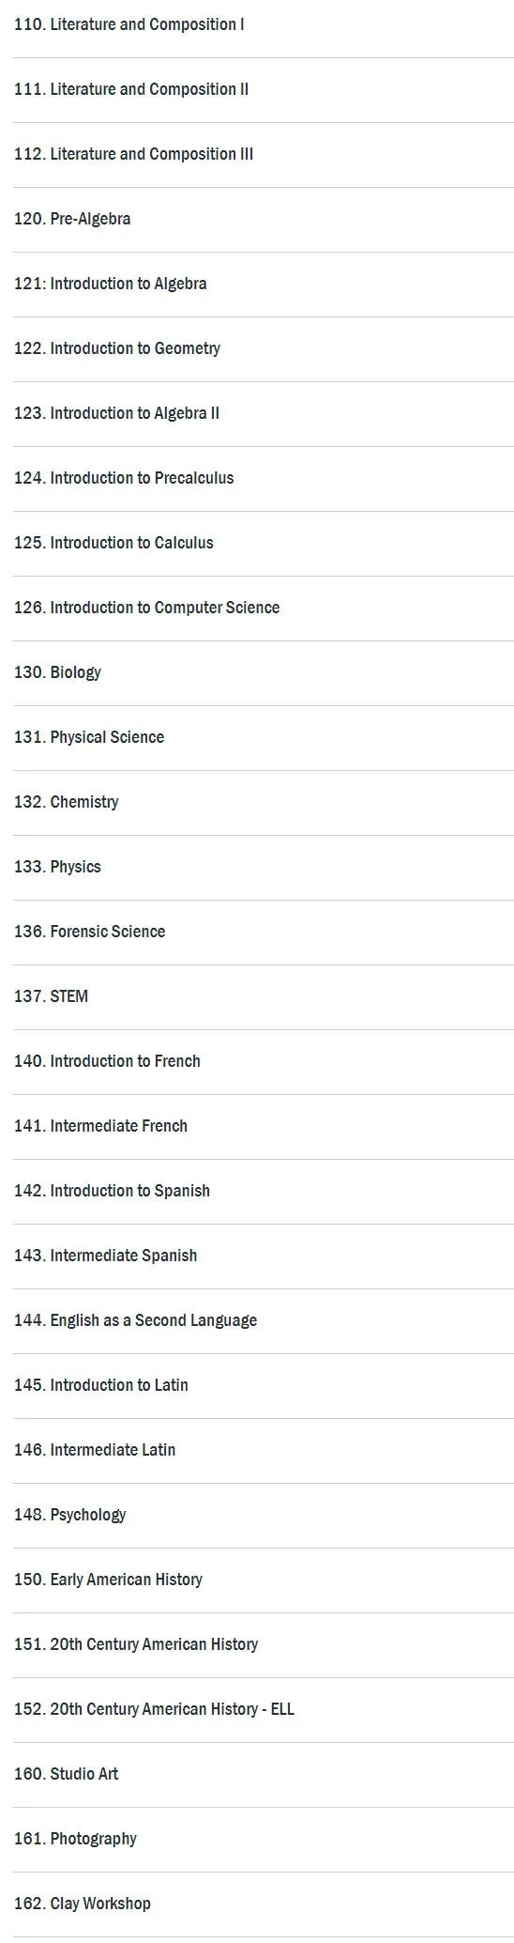Open 140. Introduction to French

(x=107, y=1061)
